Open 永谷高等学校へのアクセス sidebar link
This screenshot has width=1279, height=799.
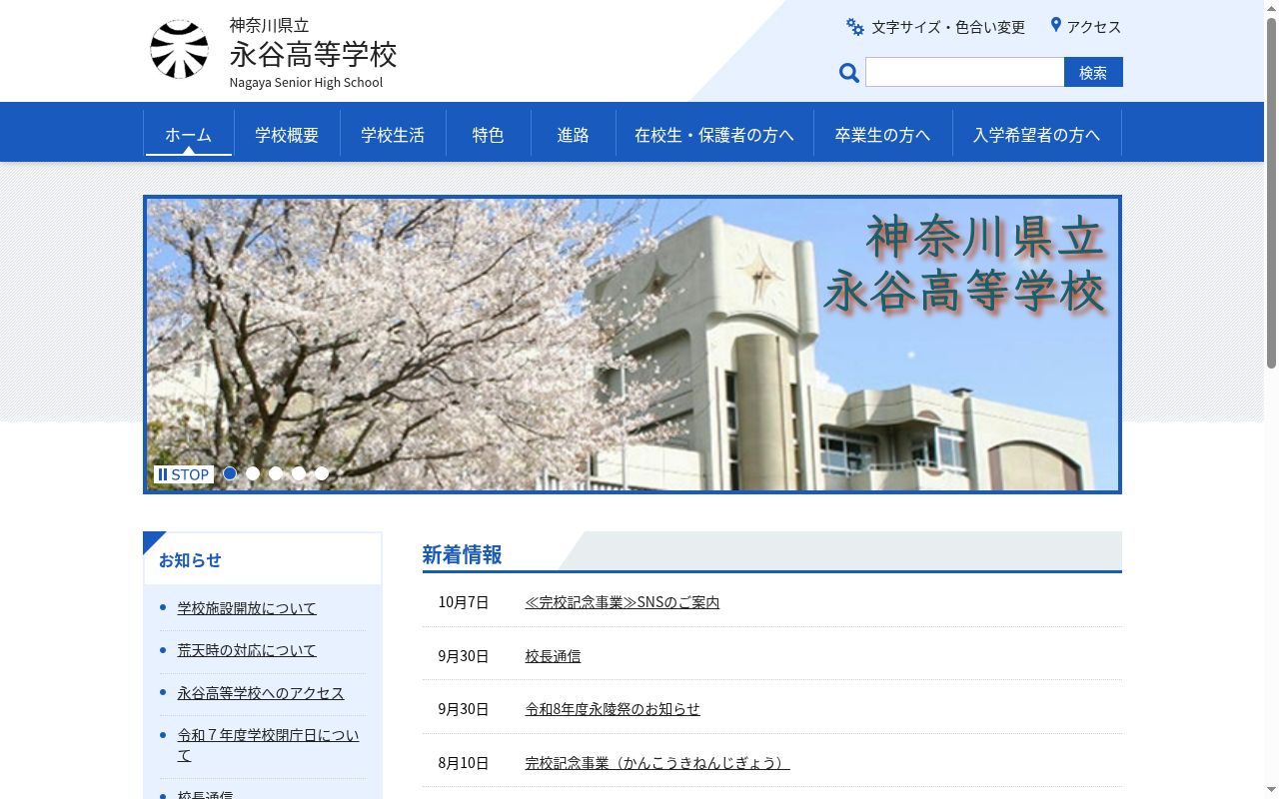point(261,692)
